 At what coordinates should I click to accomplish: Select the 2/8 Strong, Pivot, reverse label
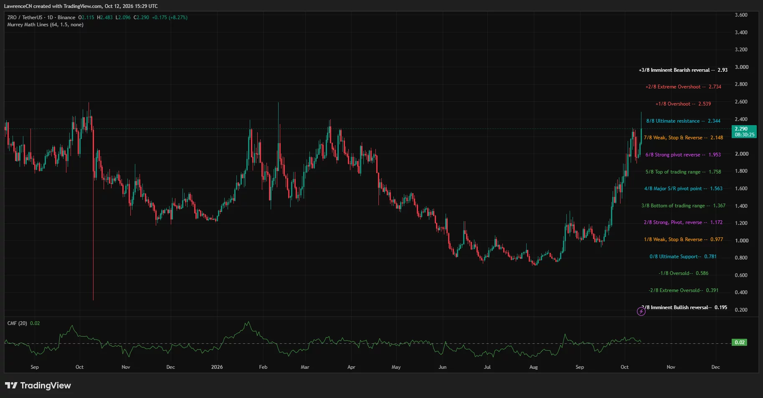[x=683, y=222]
